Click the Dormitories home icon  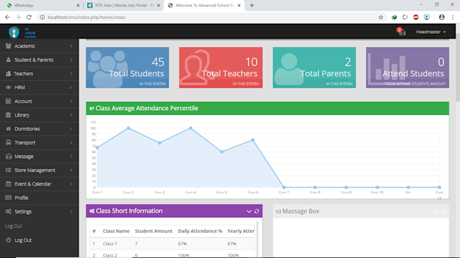click(x=8, y=128)
